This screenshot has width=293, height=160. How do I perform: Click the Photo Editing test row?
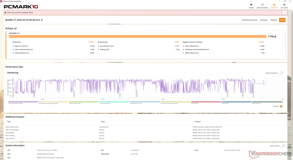[x=10, y=136]
